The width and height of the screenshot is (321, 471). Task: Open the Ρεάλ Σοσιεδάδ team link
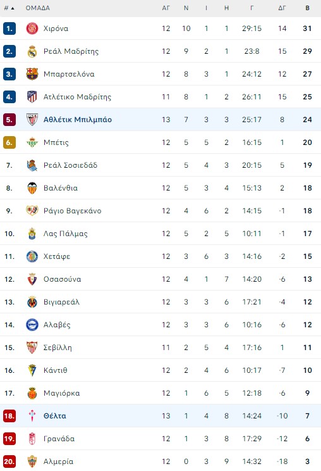70,165
